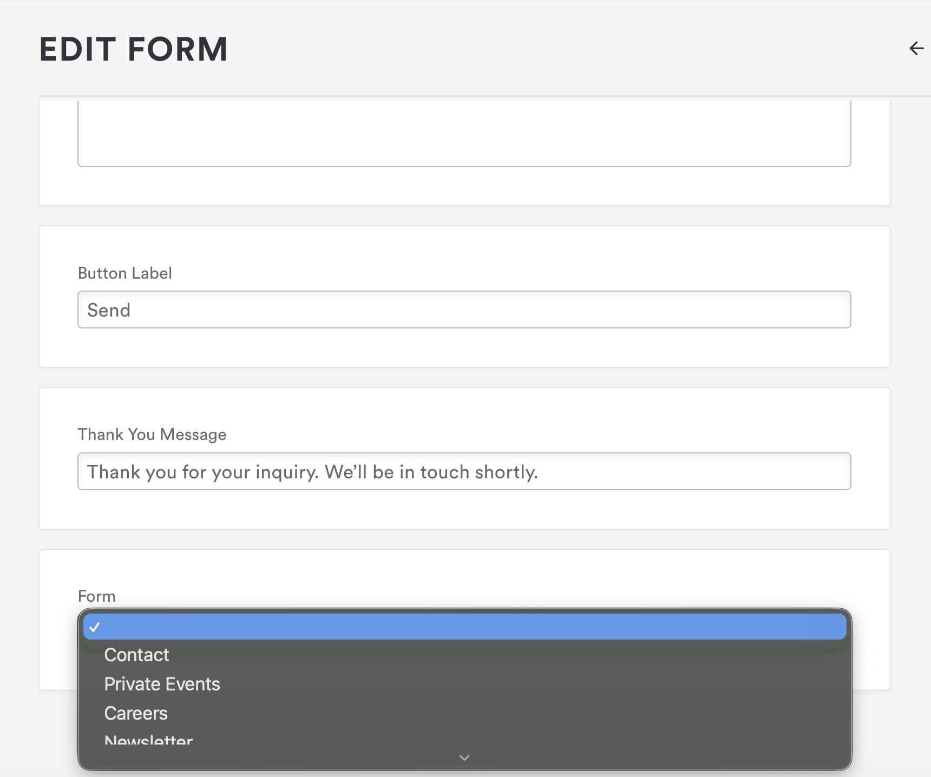The width and height of the screenshot is (931, 777).
Task: Select the Newsletter option in the list
Action: click(148, 740)
